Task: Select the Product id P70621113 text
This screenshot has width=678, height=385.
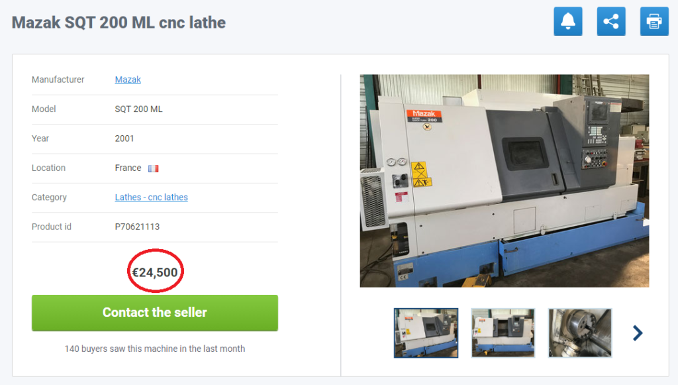Action: click(x=137, y=227)
